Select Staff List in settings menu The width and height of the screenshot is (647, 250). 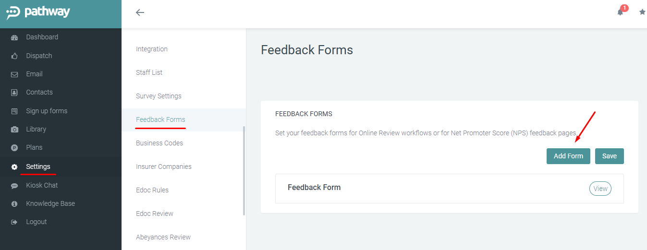(149, 72)
